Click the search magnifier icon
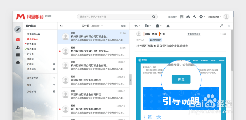Image resolution: width=246 pixels, height=120 pixels. tap(154, 16)
